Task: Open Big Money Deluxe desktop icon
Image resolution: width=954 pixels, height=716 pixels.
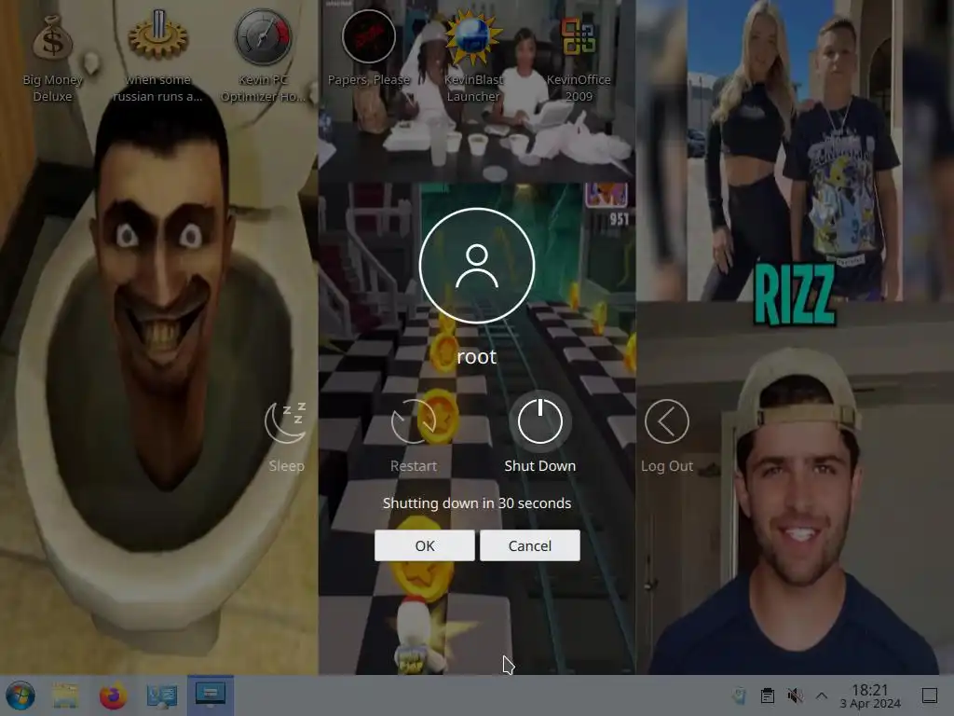Action: coord(52,58)
